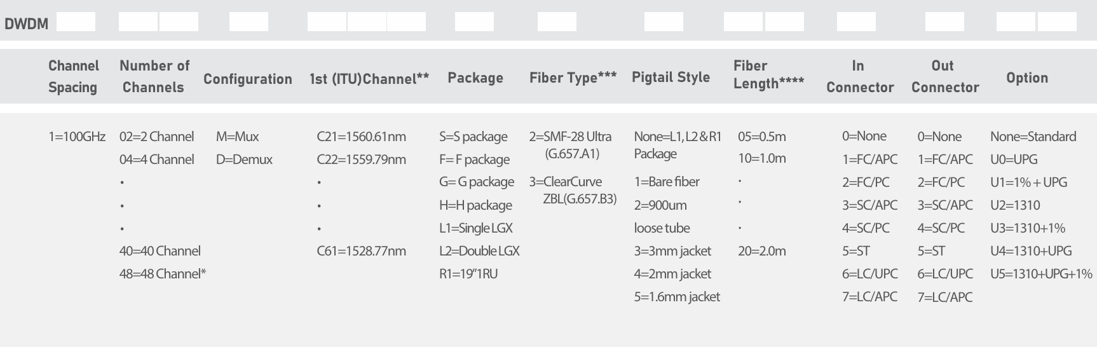
Task: Select the 1=100GHz spacing entry
Action: coord(77,137)
